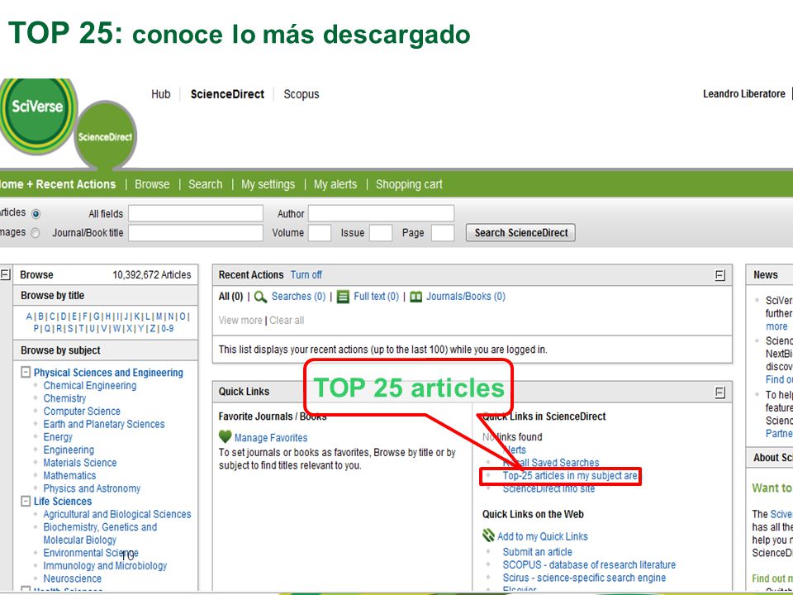Open the Chemical Engineering subject
Image resolution: width=793 pixels, height=595 pixels.
89,386
